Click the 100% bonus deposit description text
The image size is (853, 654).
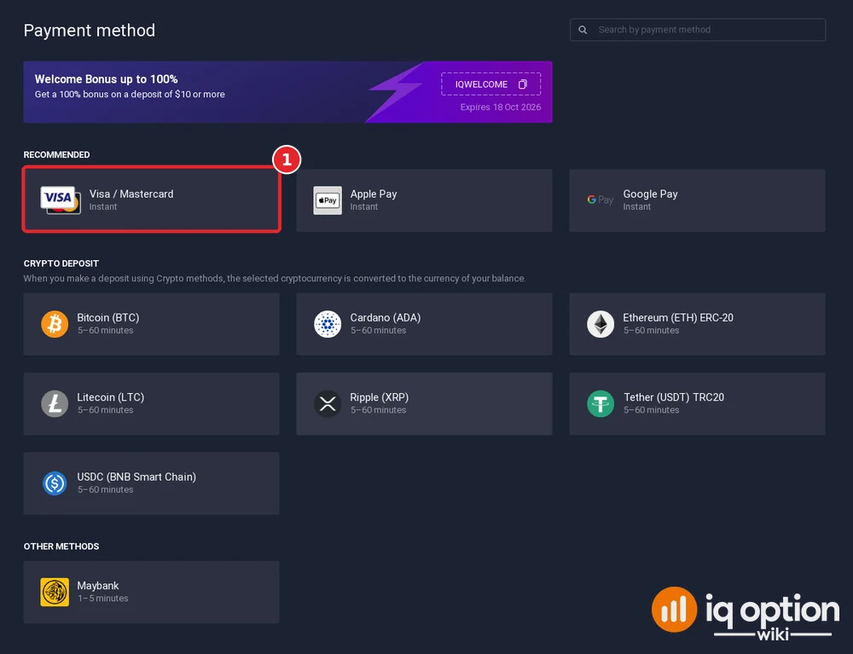click(130, 95)
